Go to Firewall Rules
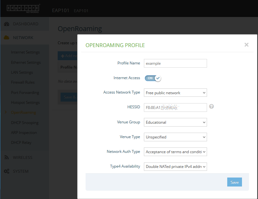258x199 pixels. point(23,82)
